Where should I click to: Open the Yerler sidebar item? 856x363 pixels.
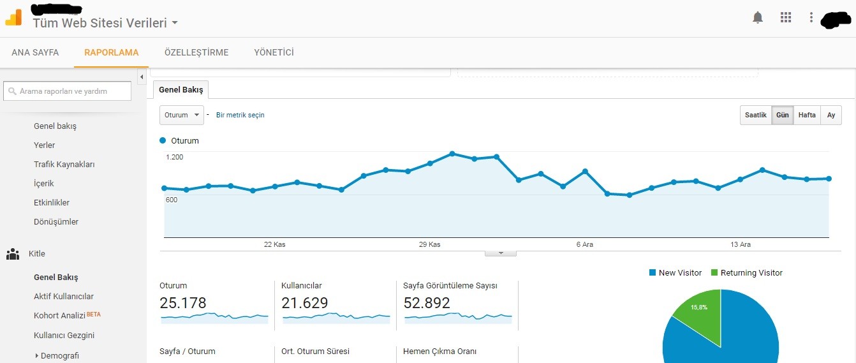(x=45, y=145)
